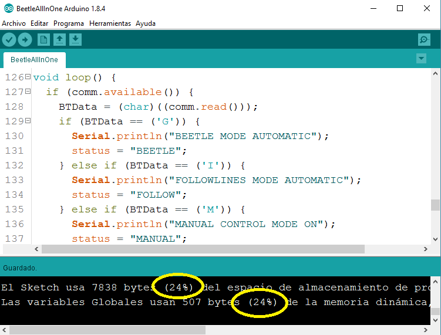The height and width of the screenshot is (335, 441).
Task: Click line number 128
Action: pos(14,107)
